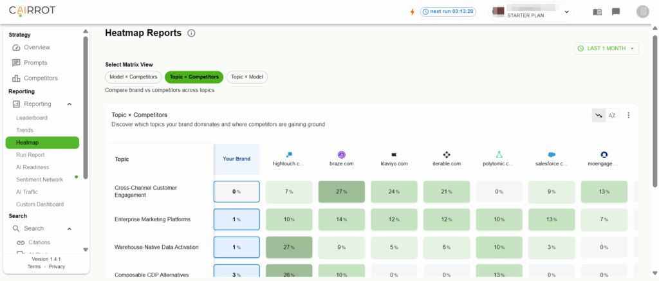Click the Competitors bar chart icon

click(16, 78)
